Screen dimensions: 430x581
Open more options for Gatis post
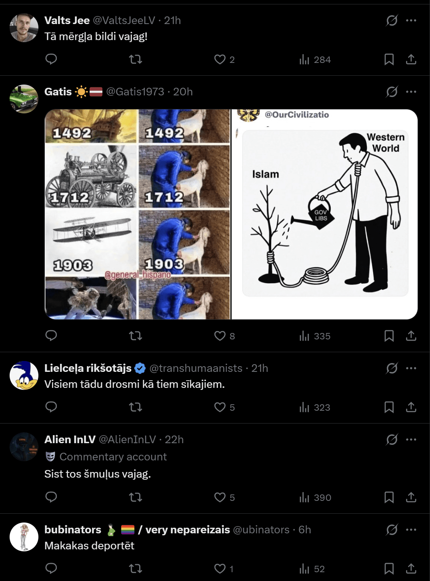pyautogui.click(x=411, y=92)
